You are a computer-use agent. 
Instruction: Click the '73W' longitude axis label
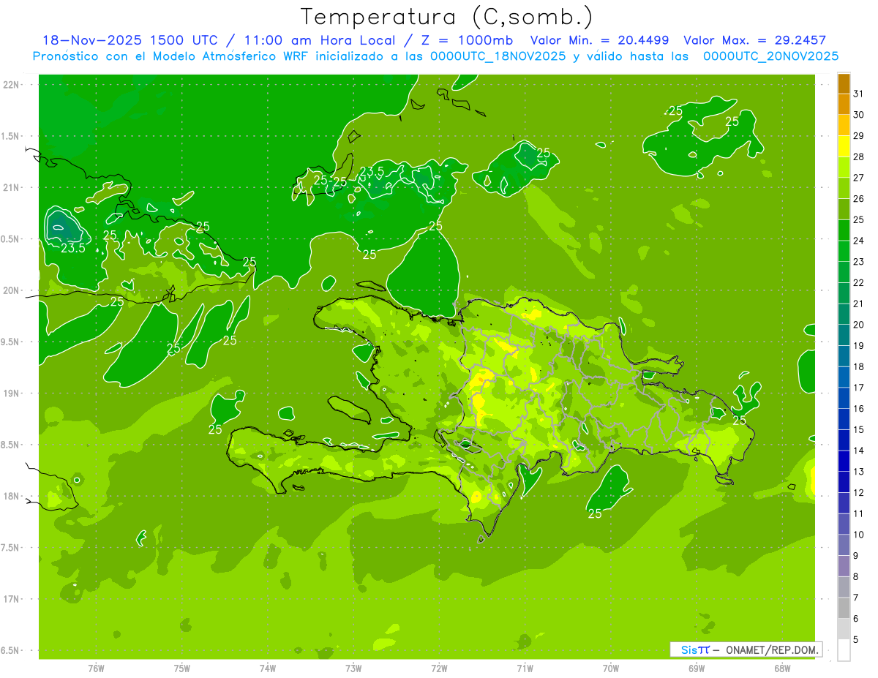[353, 668]
